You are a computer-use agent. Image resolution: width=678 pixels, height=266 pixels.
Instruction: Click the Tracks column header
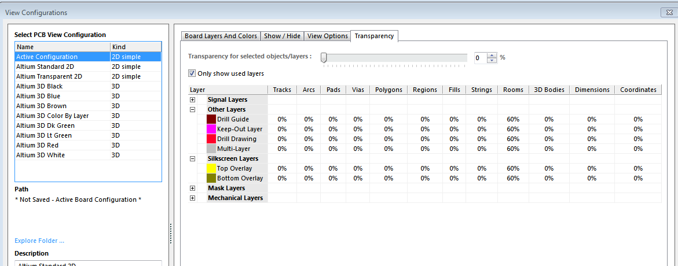pos(283,90)
